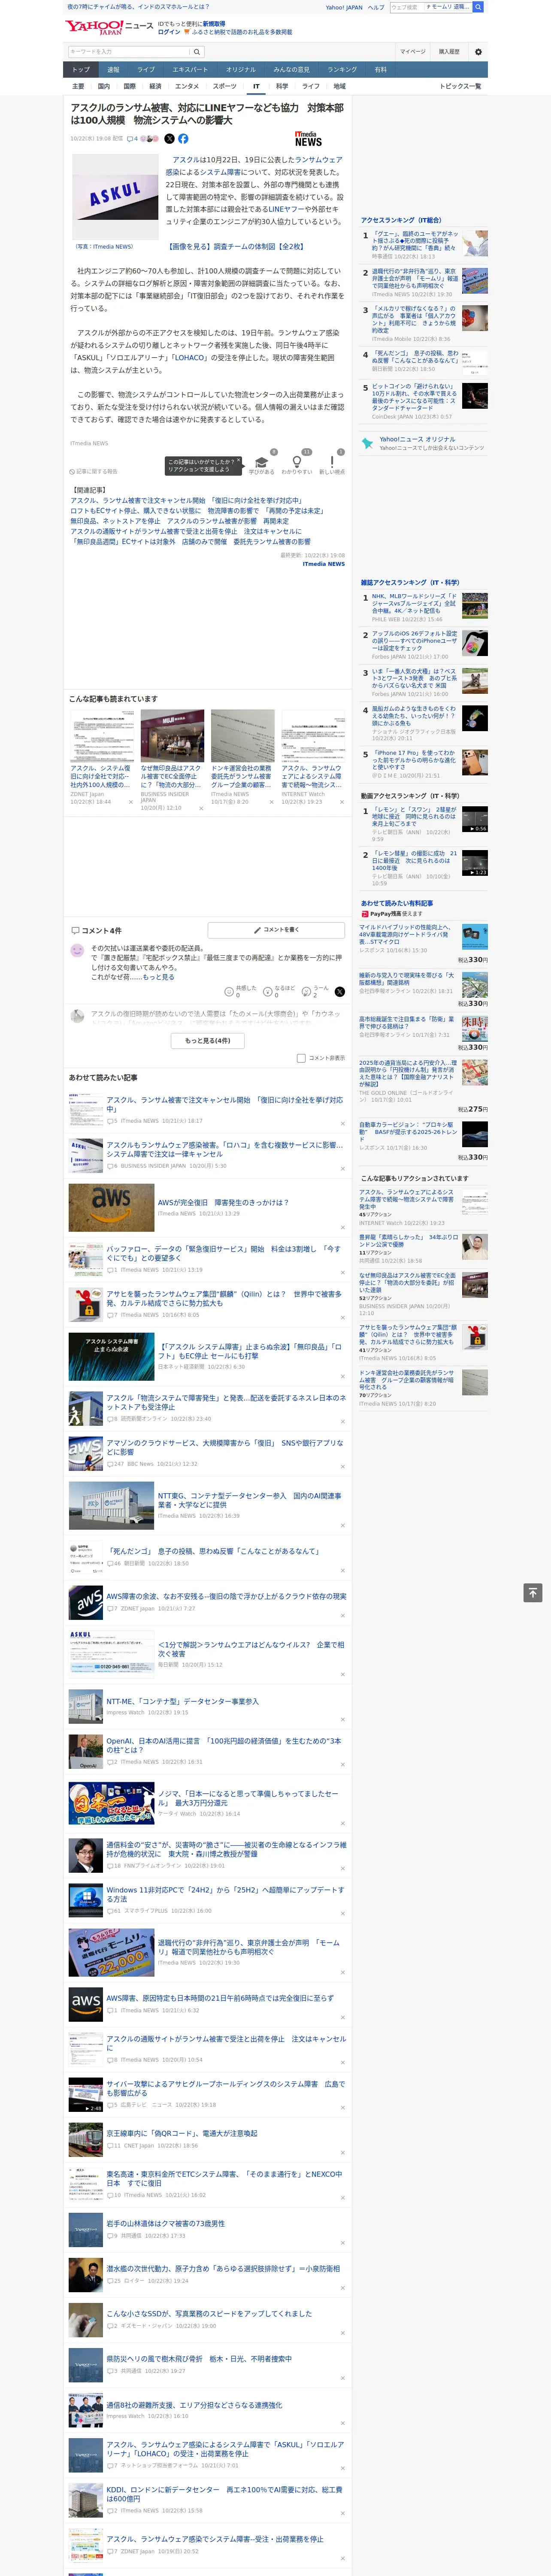The height and width of the screenshot is (2576, 551).
Task: Play the レモン彗星の撮影に成功 video thumbnail
Action: point(475,862)
